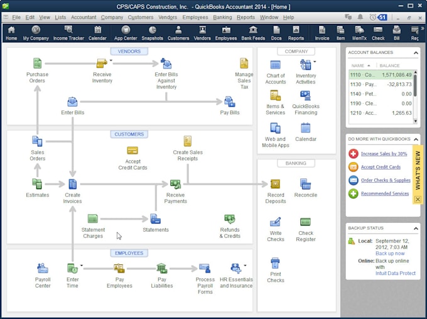
Task: Open the Employees menu
Action: (195, 18)
